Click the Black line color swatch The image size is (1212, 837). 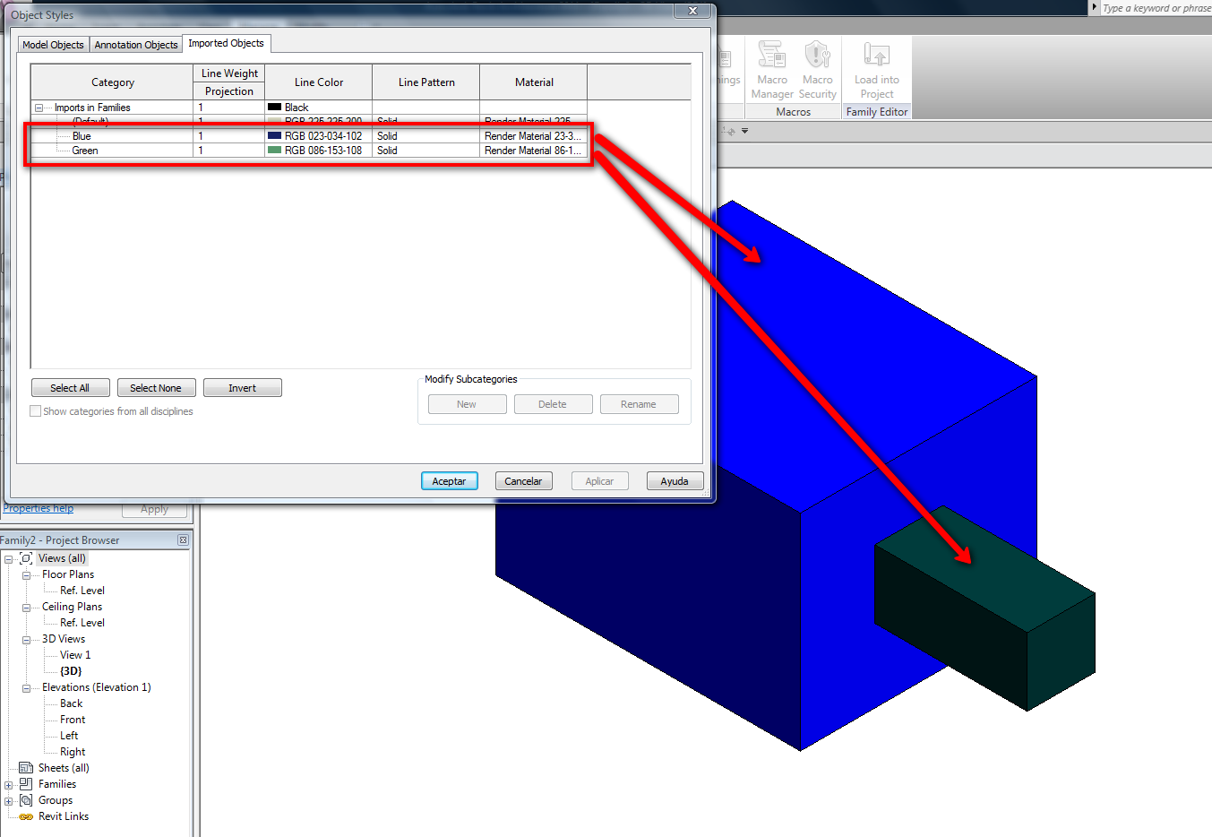coord(275,108)
